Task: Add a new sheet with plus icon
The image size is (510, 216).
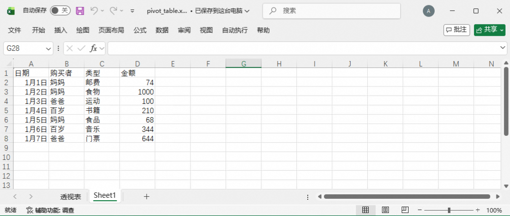Action: pos(147,196)
